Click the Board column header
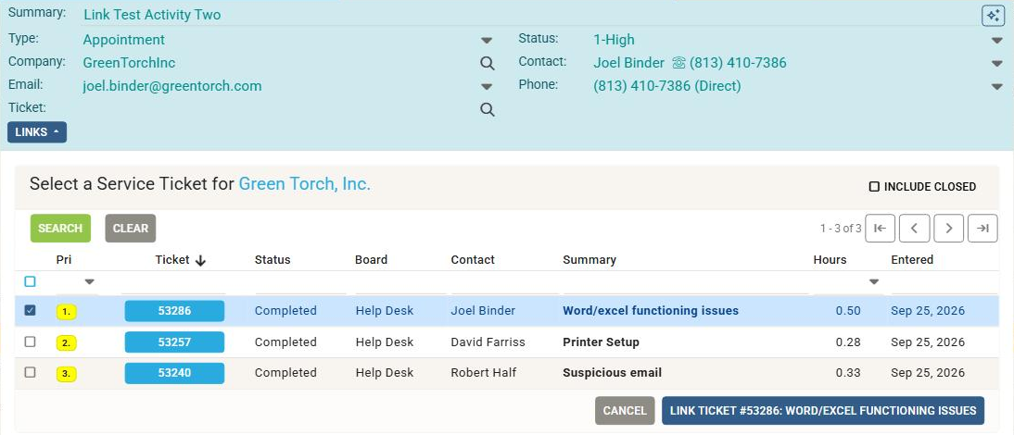1014x435 pixels. [x=371, y=260]
